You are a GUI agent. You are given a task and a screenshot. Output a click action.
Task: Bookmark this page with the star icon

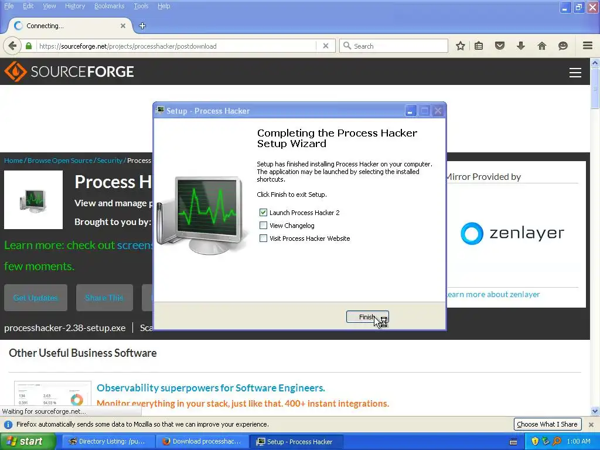click(461, 46)
